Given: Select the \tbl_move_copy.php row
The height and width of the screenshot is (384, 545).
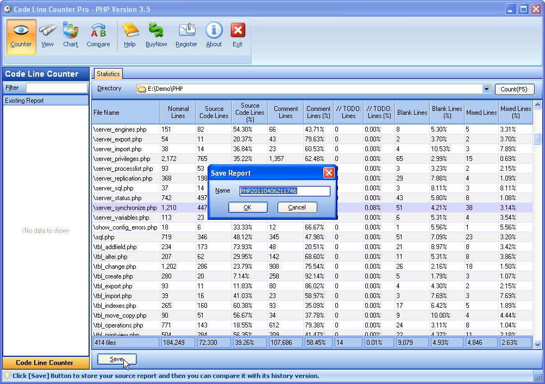Looking at the screenshot, I should (312, 315).
